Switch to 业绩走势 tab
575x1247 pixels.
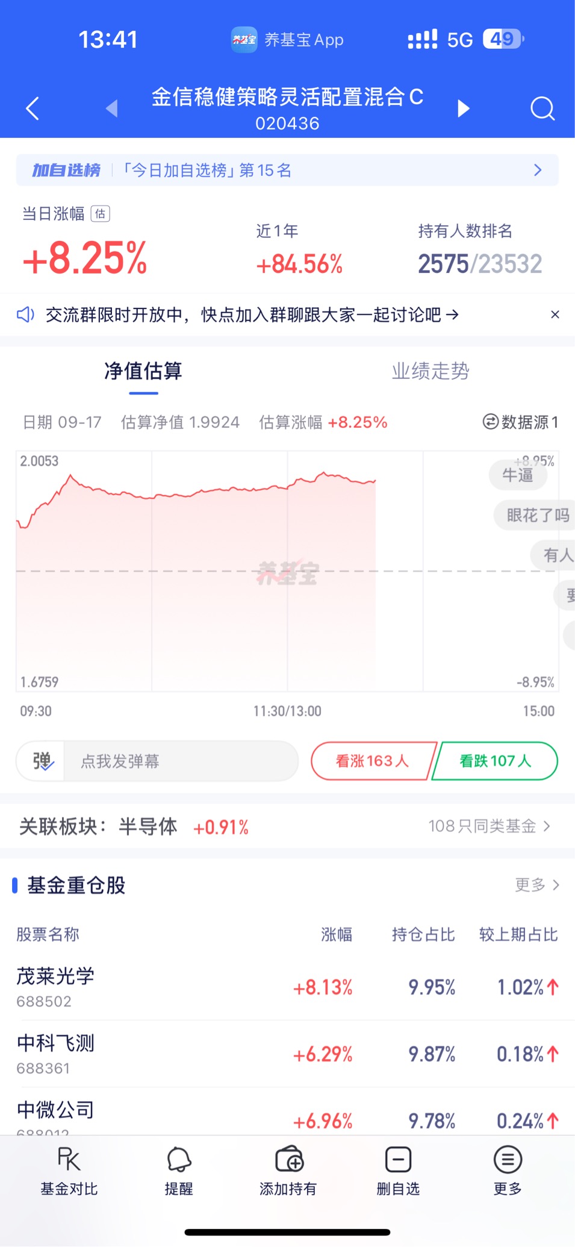430,371
